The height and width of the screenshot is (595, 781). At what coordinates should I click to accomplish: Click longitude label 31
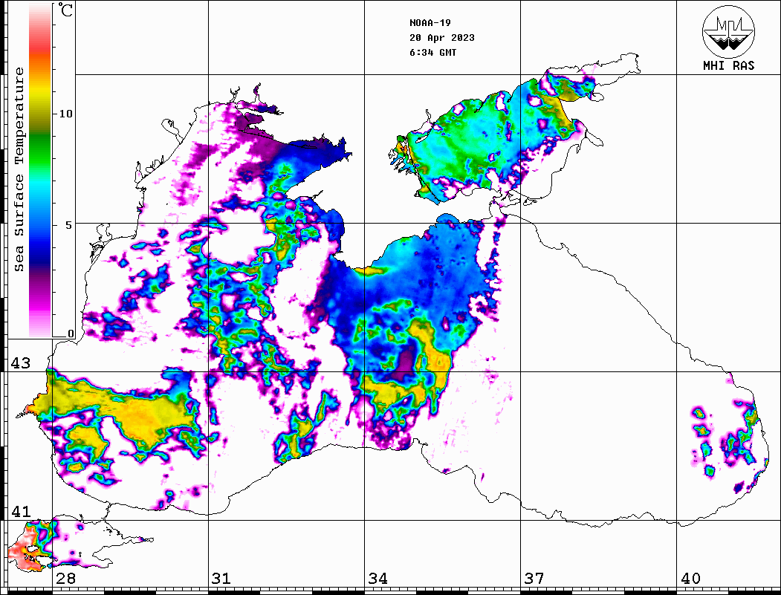(x=221, y=578)
